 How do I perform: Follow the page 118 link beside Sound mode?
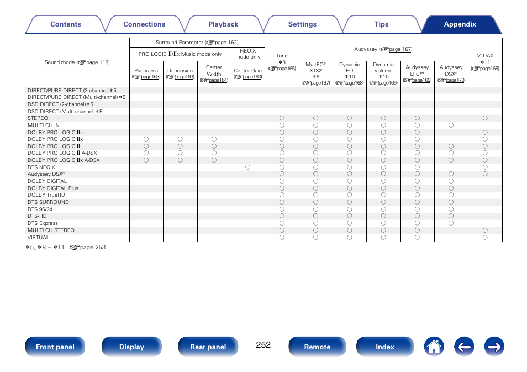click(97, 62)
